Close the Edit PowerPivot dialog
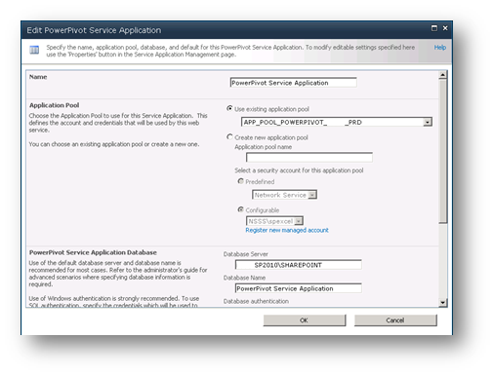494x376 pixels. [x=445, y=28]
